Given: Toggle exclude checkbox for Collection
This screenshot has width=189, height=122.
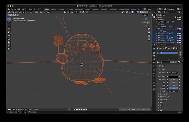Looking at the screenshot, I should pyautogui.click(x=175, y=17).
